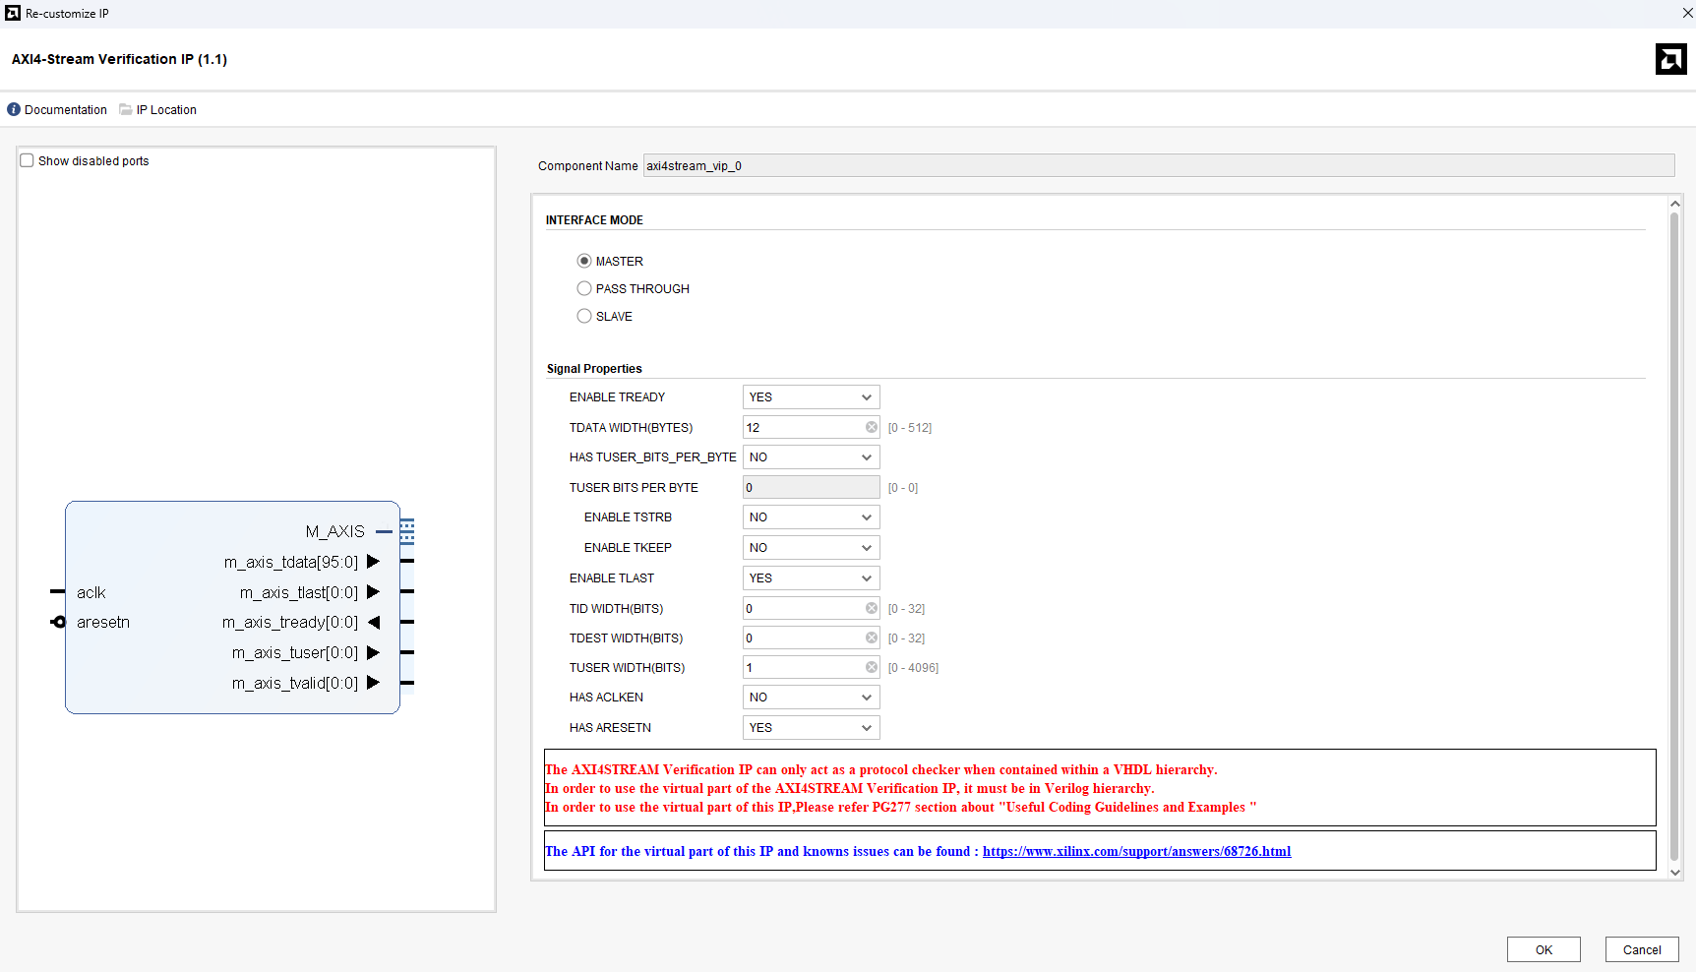Clear the TDEST WIDTH value using its X icon

tap(871, 638)
